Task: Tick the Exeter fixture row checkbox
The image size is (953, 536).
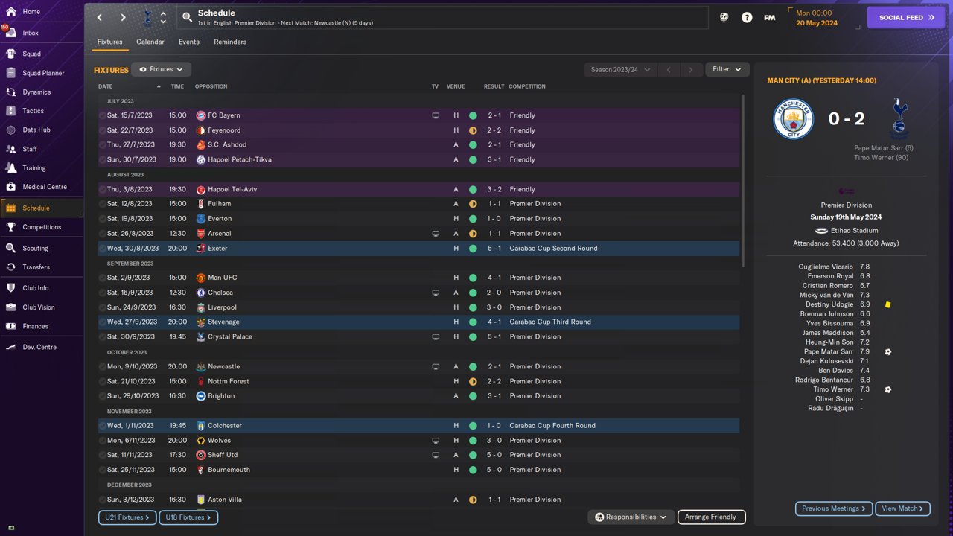Action: (x=103, y=249)
